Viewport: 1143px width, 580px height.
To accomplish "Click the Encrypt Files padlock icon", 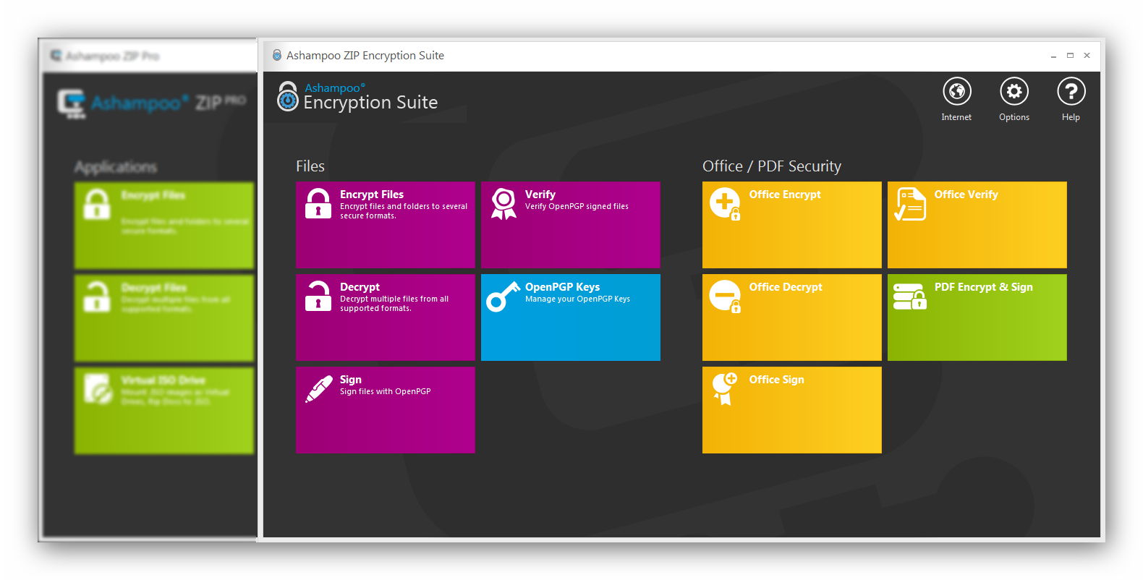I will tap(318, 203).
